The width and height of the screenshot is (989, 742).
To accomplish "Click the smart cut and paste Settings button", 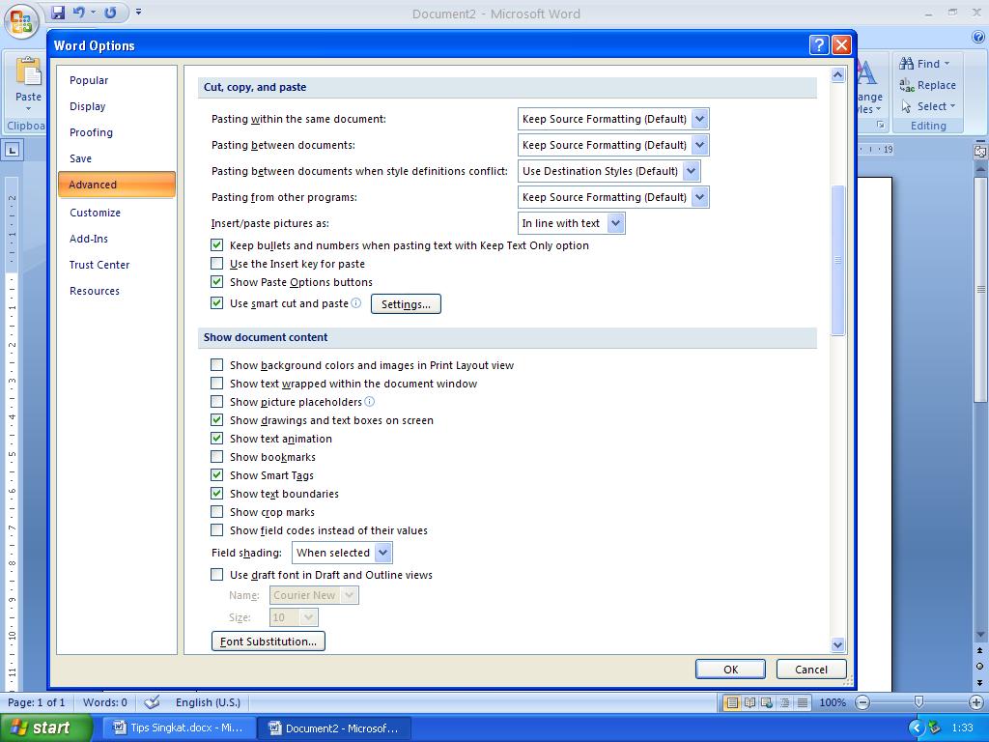I will pos(406,303).
